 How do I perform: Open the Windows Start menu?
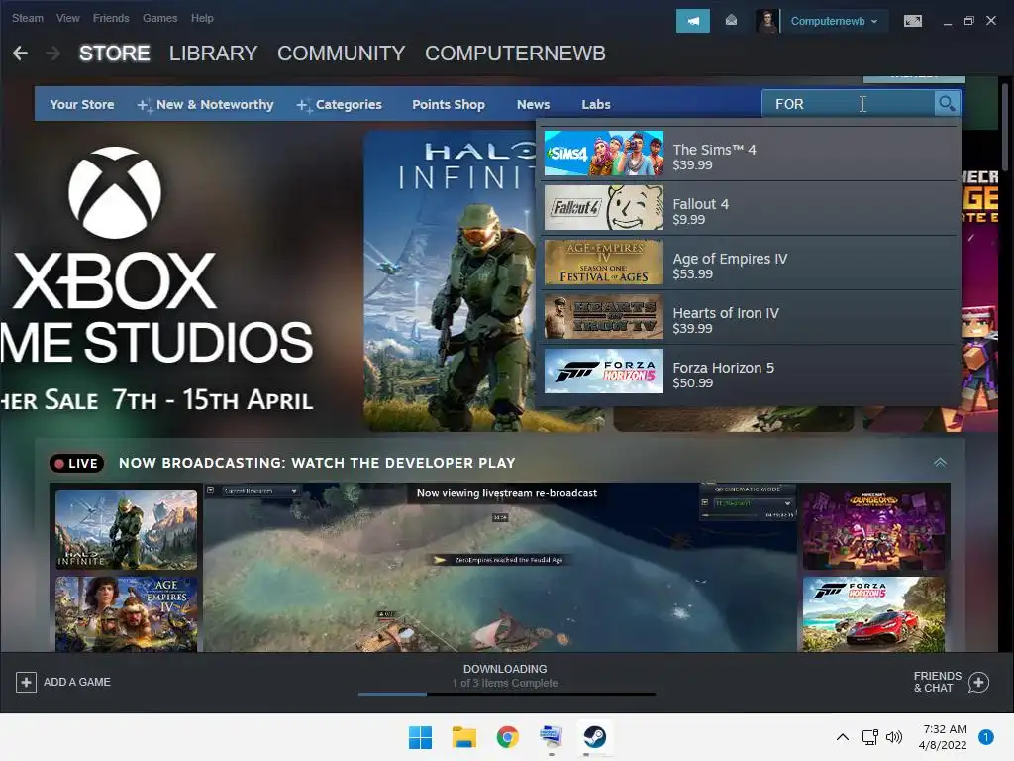(420, 737)
